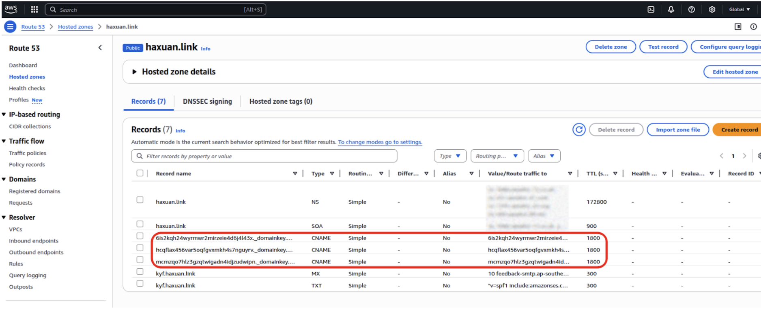Viewport: 761px width, 310px height.
Task: Open the info circle icon at the right end of the breadcrumb bar
Action: (753, 27)
